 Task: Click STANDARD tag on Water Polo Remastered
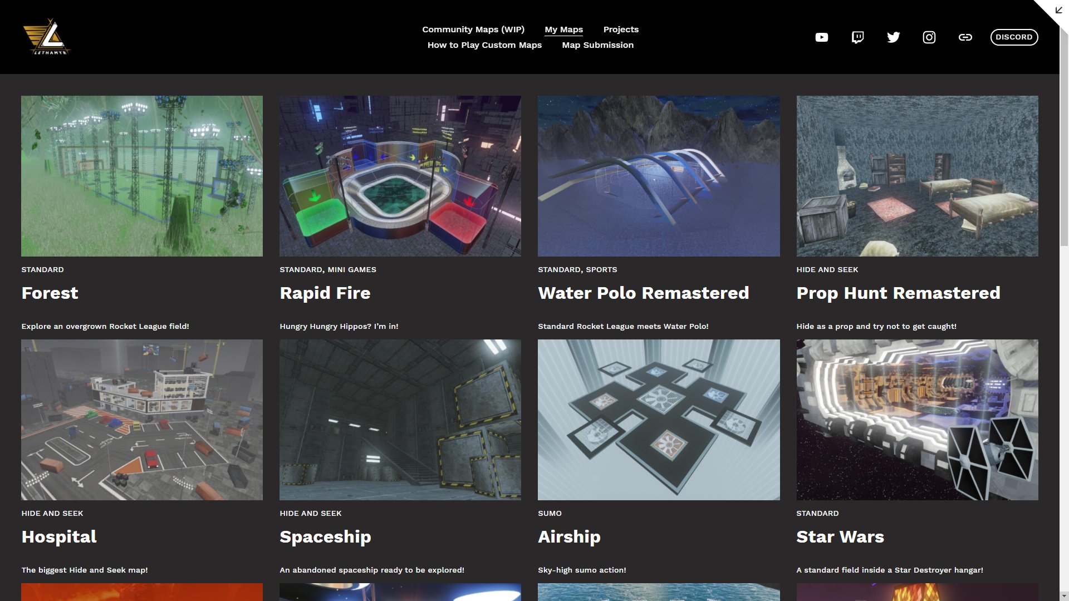click(x=559, y=269)
